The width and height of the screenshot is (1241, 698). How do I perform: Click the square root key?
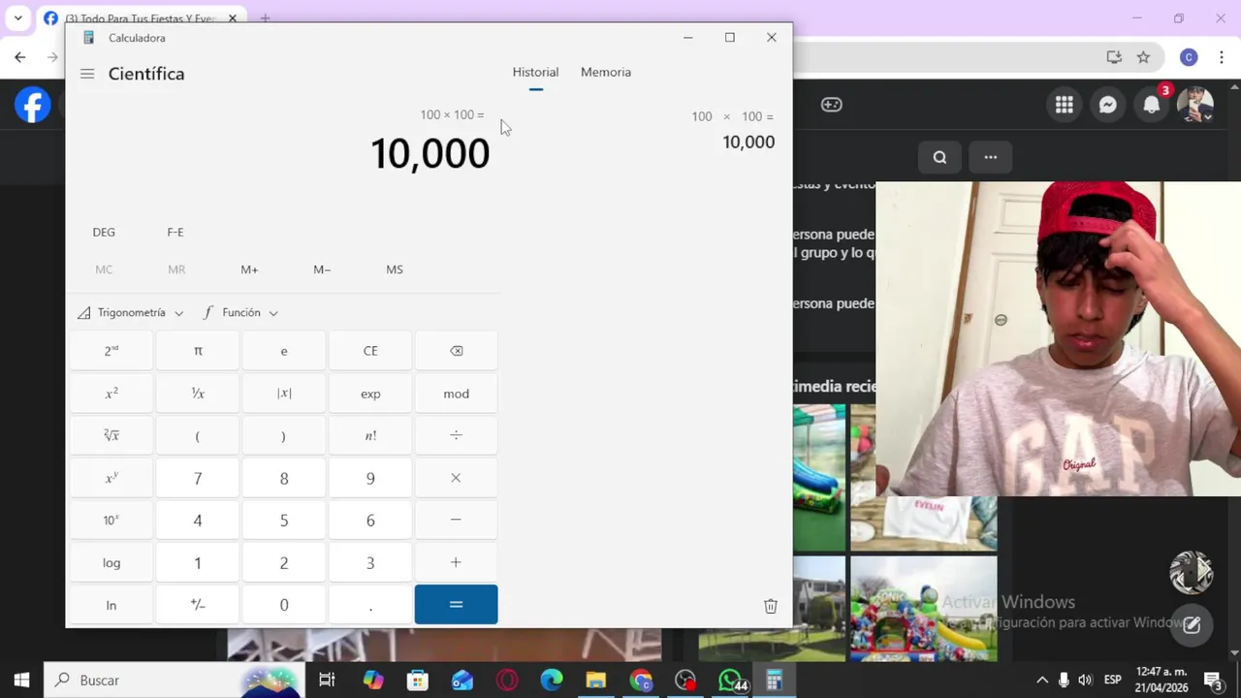[111, 435]
